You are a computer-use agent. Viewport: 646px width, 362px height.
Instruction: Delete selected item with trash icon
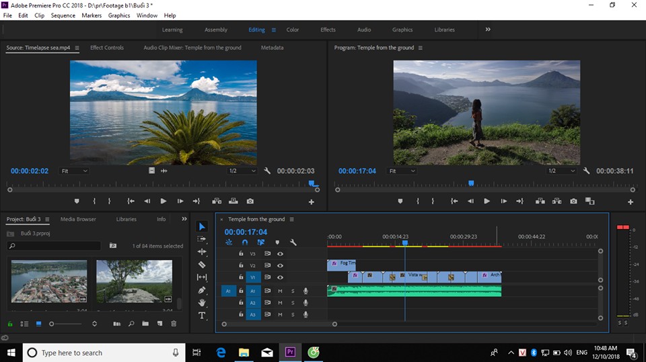click(x=174, y=324)
